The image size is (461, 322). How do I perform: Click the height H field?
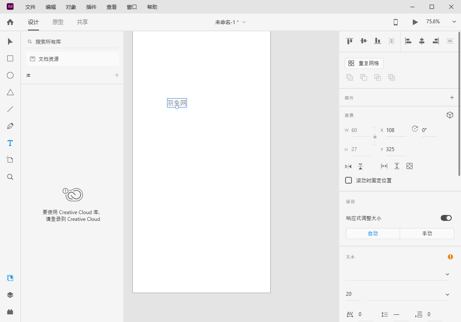[361, 149]
